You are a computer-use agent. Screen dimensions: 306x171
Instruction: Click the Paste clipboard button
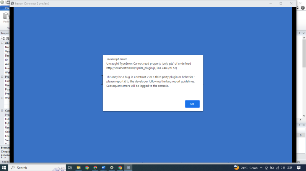(6, 18)
